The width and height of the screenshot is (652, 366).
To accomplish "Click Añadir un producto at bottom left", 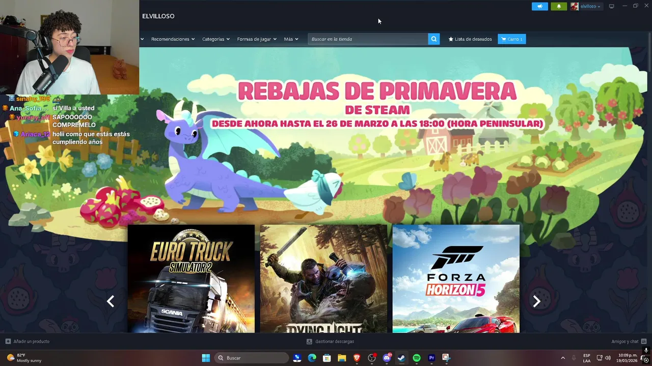I will point(28,342).
